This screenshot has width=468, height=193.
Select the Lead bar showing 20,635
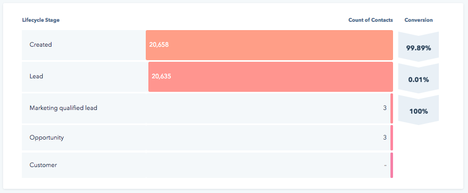[x=270, y=77]
